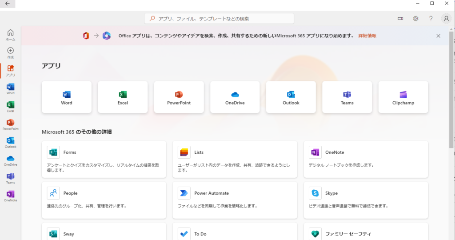Open the Sway card

tap(104, 232)
